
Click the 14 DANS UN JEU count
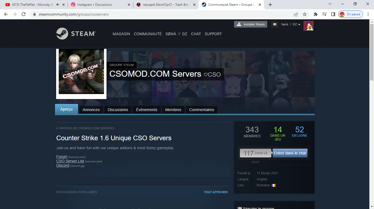point(278,133)
